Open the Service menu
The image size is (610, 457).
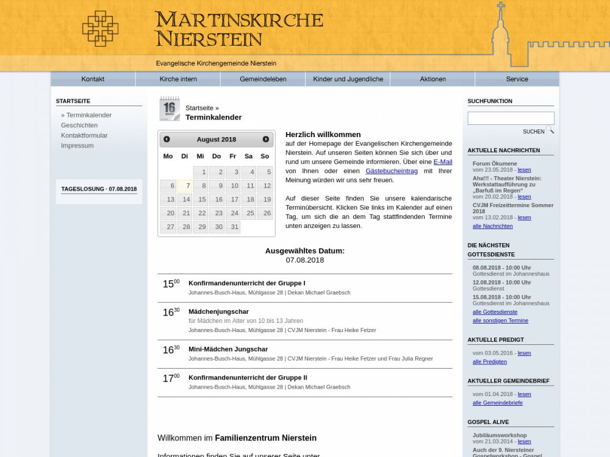(517, 79)
